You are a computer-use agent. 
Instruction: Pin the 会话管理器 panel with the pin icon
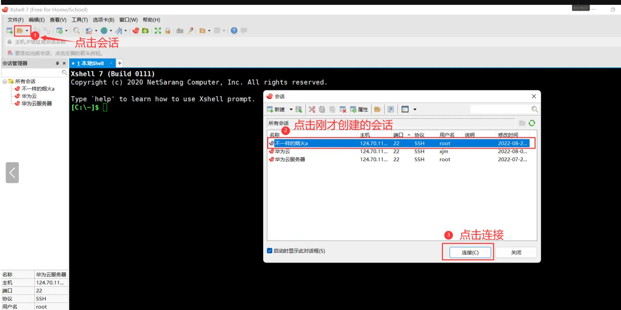click(x=57, y=64)
